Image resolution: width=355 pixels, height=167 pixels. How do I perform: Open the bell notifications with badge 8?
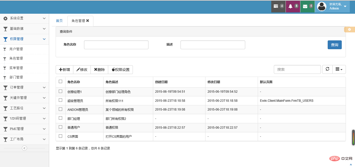coord(293,6)
